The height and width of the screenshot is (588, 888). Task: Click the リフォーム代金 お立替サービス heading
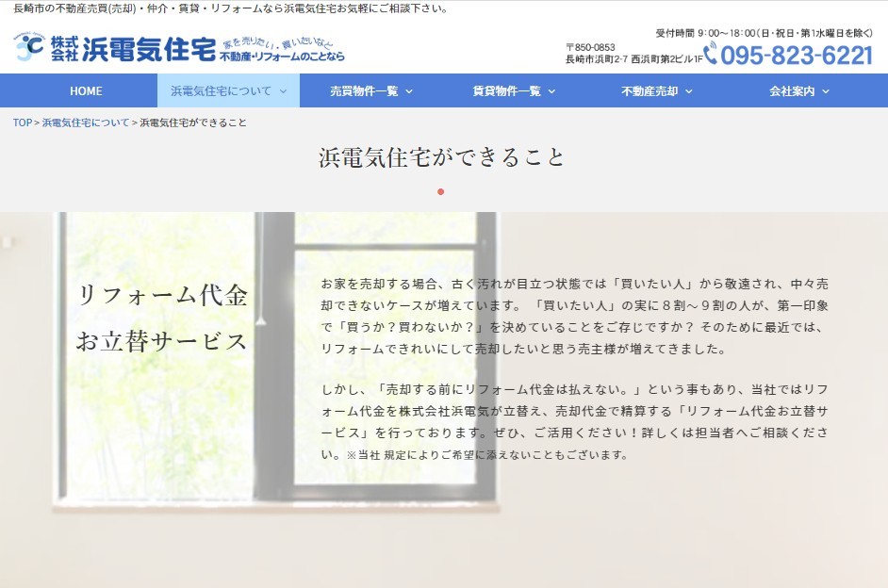pyautogui.click(x=161, y=318)
